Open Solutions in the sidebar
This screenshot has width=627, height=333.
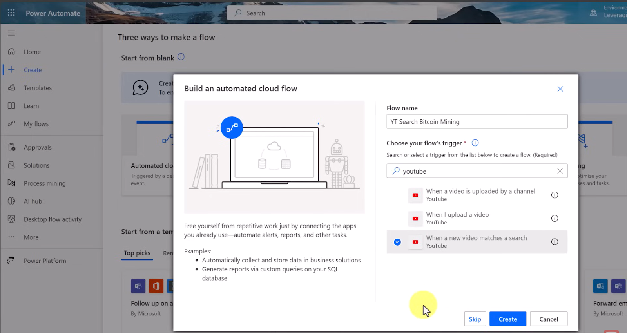click(x=36, y=165)
